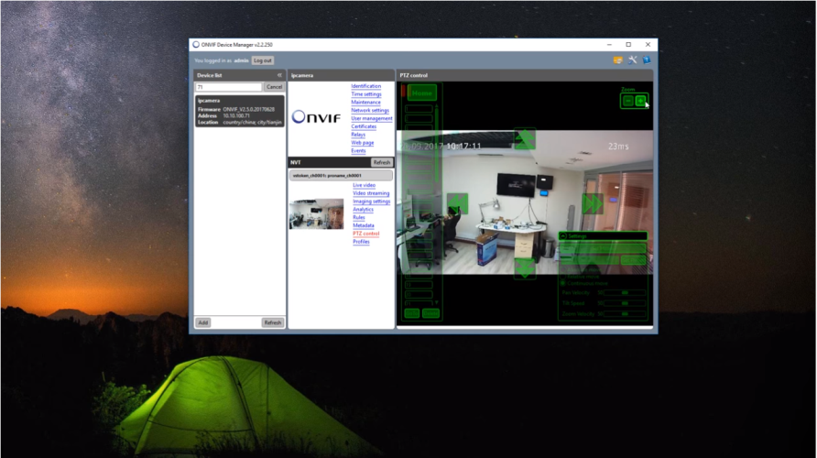Viewport: 817px width, 458px height.
Task: Collapse the PTZ Settings section
Action: pyautogui.click(x=562, y=236)
